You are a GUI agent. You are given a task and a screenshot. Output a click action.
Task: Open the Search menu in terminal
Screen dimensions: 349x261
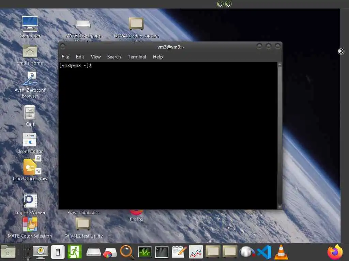(114, 57)
